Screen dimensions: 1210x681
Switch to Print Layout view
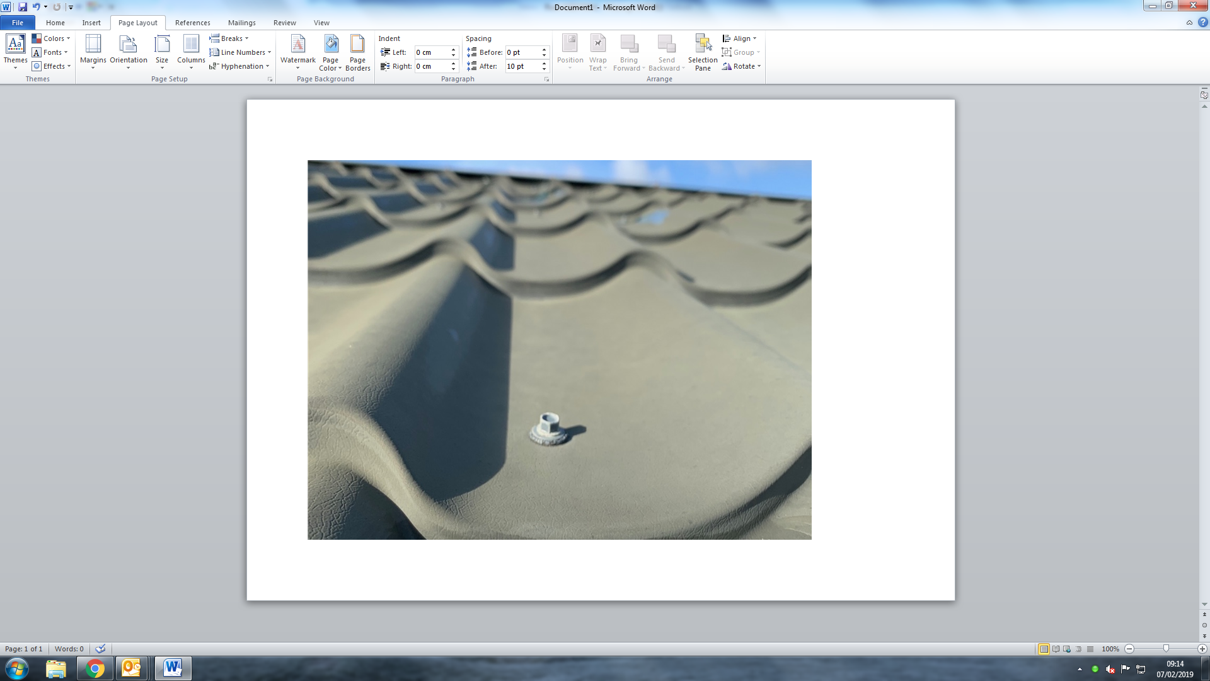click(1044, 649)
